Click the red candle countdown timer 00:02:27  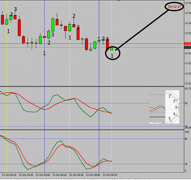coord(174,7)
